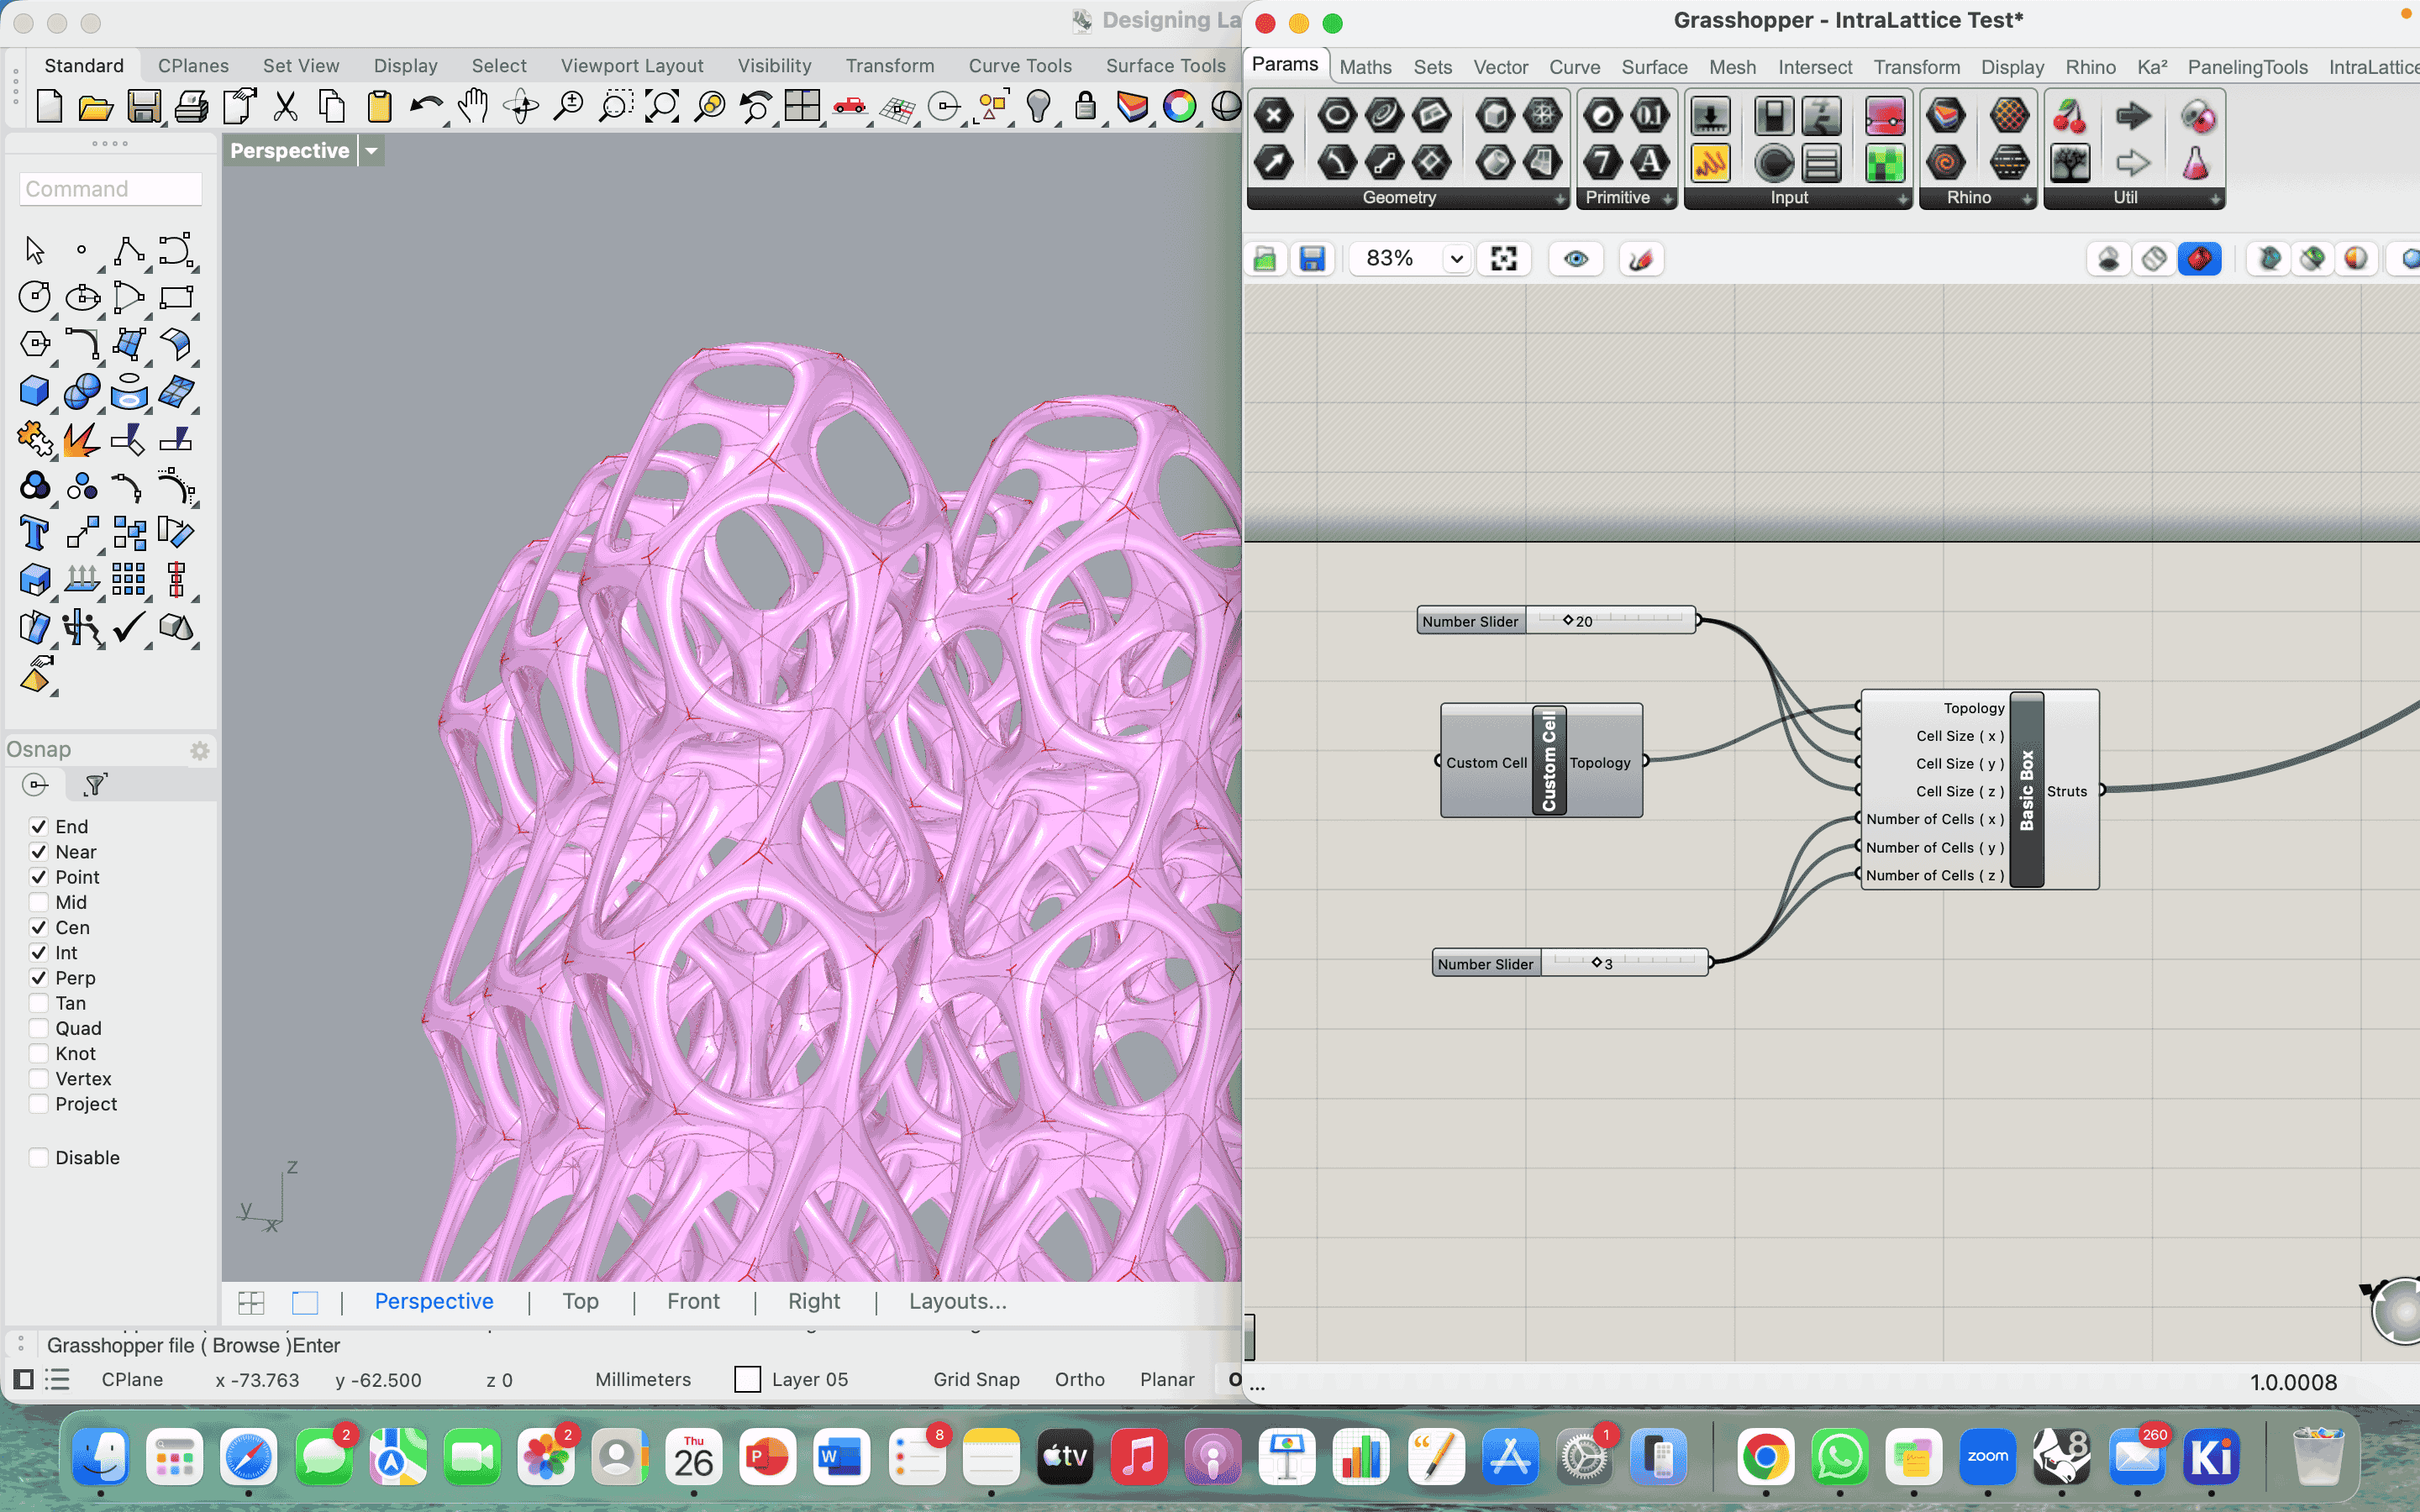Enable the Mid osnap checkbox

(39, 902)
